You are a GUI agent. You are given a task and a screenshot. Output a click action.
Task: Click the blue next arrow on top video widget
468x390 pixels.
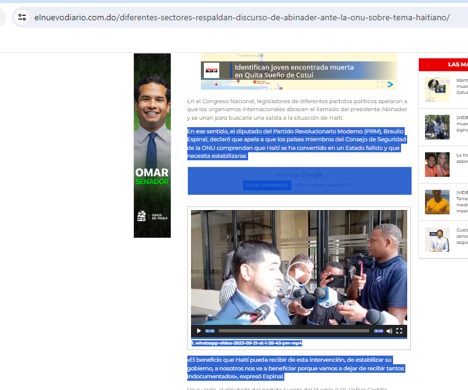coord(390,84)
